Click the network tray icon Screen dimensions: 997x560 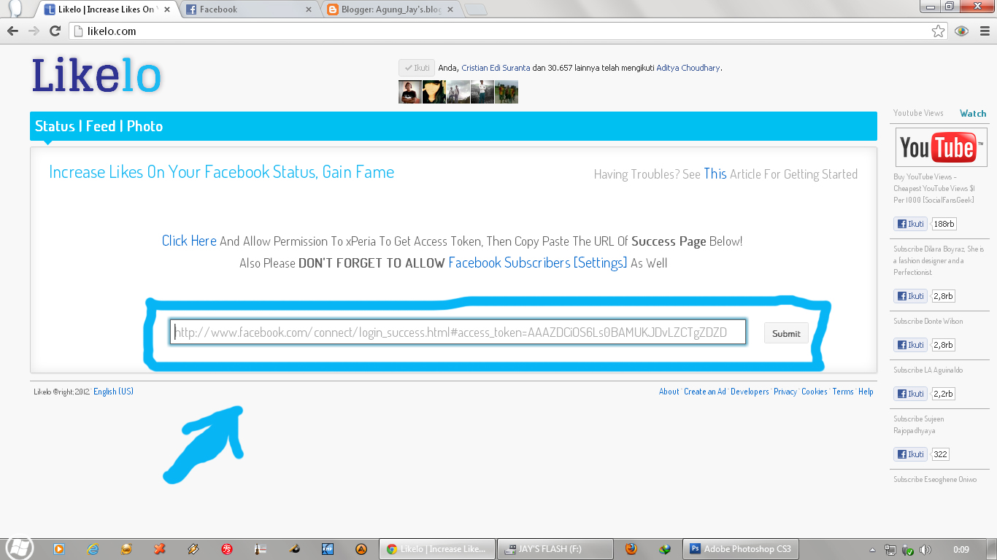click(x=890, y=550)
